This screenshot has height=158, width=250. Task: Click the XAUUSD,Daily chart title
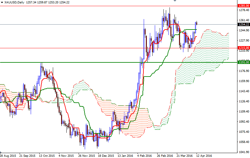(x=14, y=2)
